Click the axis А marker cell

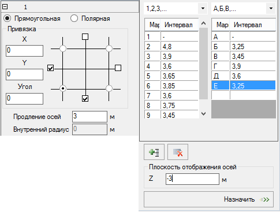pyautogui.click(x=221, y=36)
